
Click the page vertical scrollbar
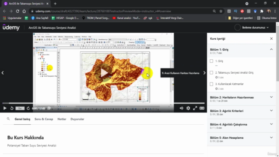click(277, 53)
